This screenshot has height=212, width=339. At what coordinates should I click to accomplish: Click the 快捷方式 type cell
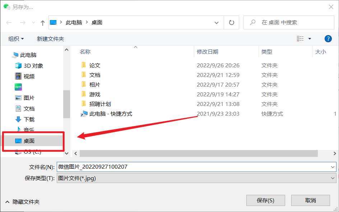click(272, 114)
